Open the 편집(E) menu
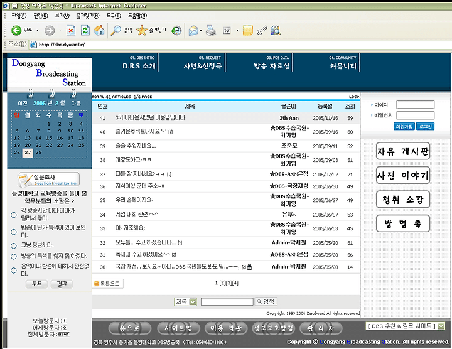The width and height of the screenshot is (452, 349). coord(41,16)
